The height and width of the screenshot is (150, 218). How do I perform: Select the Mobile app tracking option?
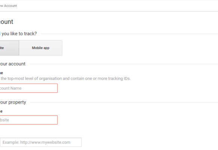(41, 48)
